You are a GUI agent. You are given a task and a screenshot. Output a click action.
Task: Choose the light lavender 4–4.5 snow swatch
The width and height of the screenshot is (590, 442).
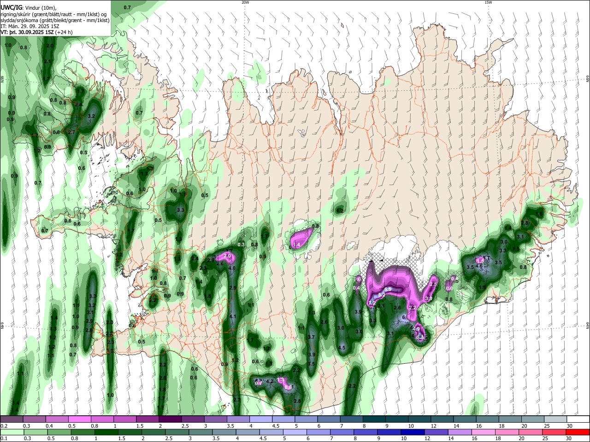coord(260,419)
